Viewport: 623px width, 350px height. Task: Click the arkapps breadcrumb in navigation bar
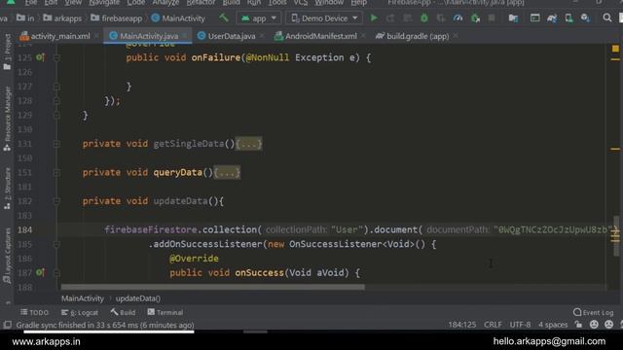click(62, 18)
